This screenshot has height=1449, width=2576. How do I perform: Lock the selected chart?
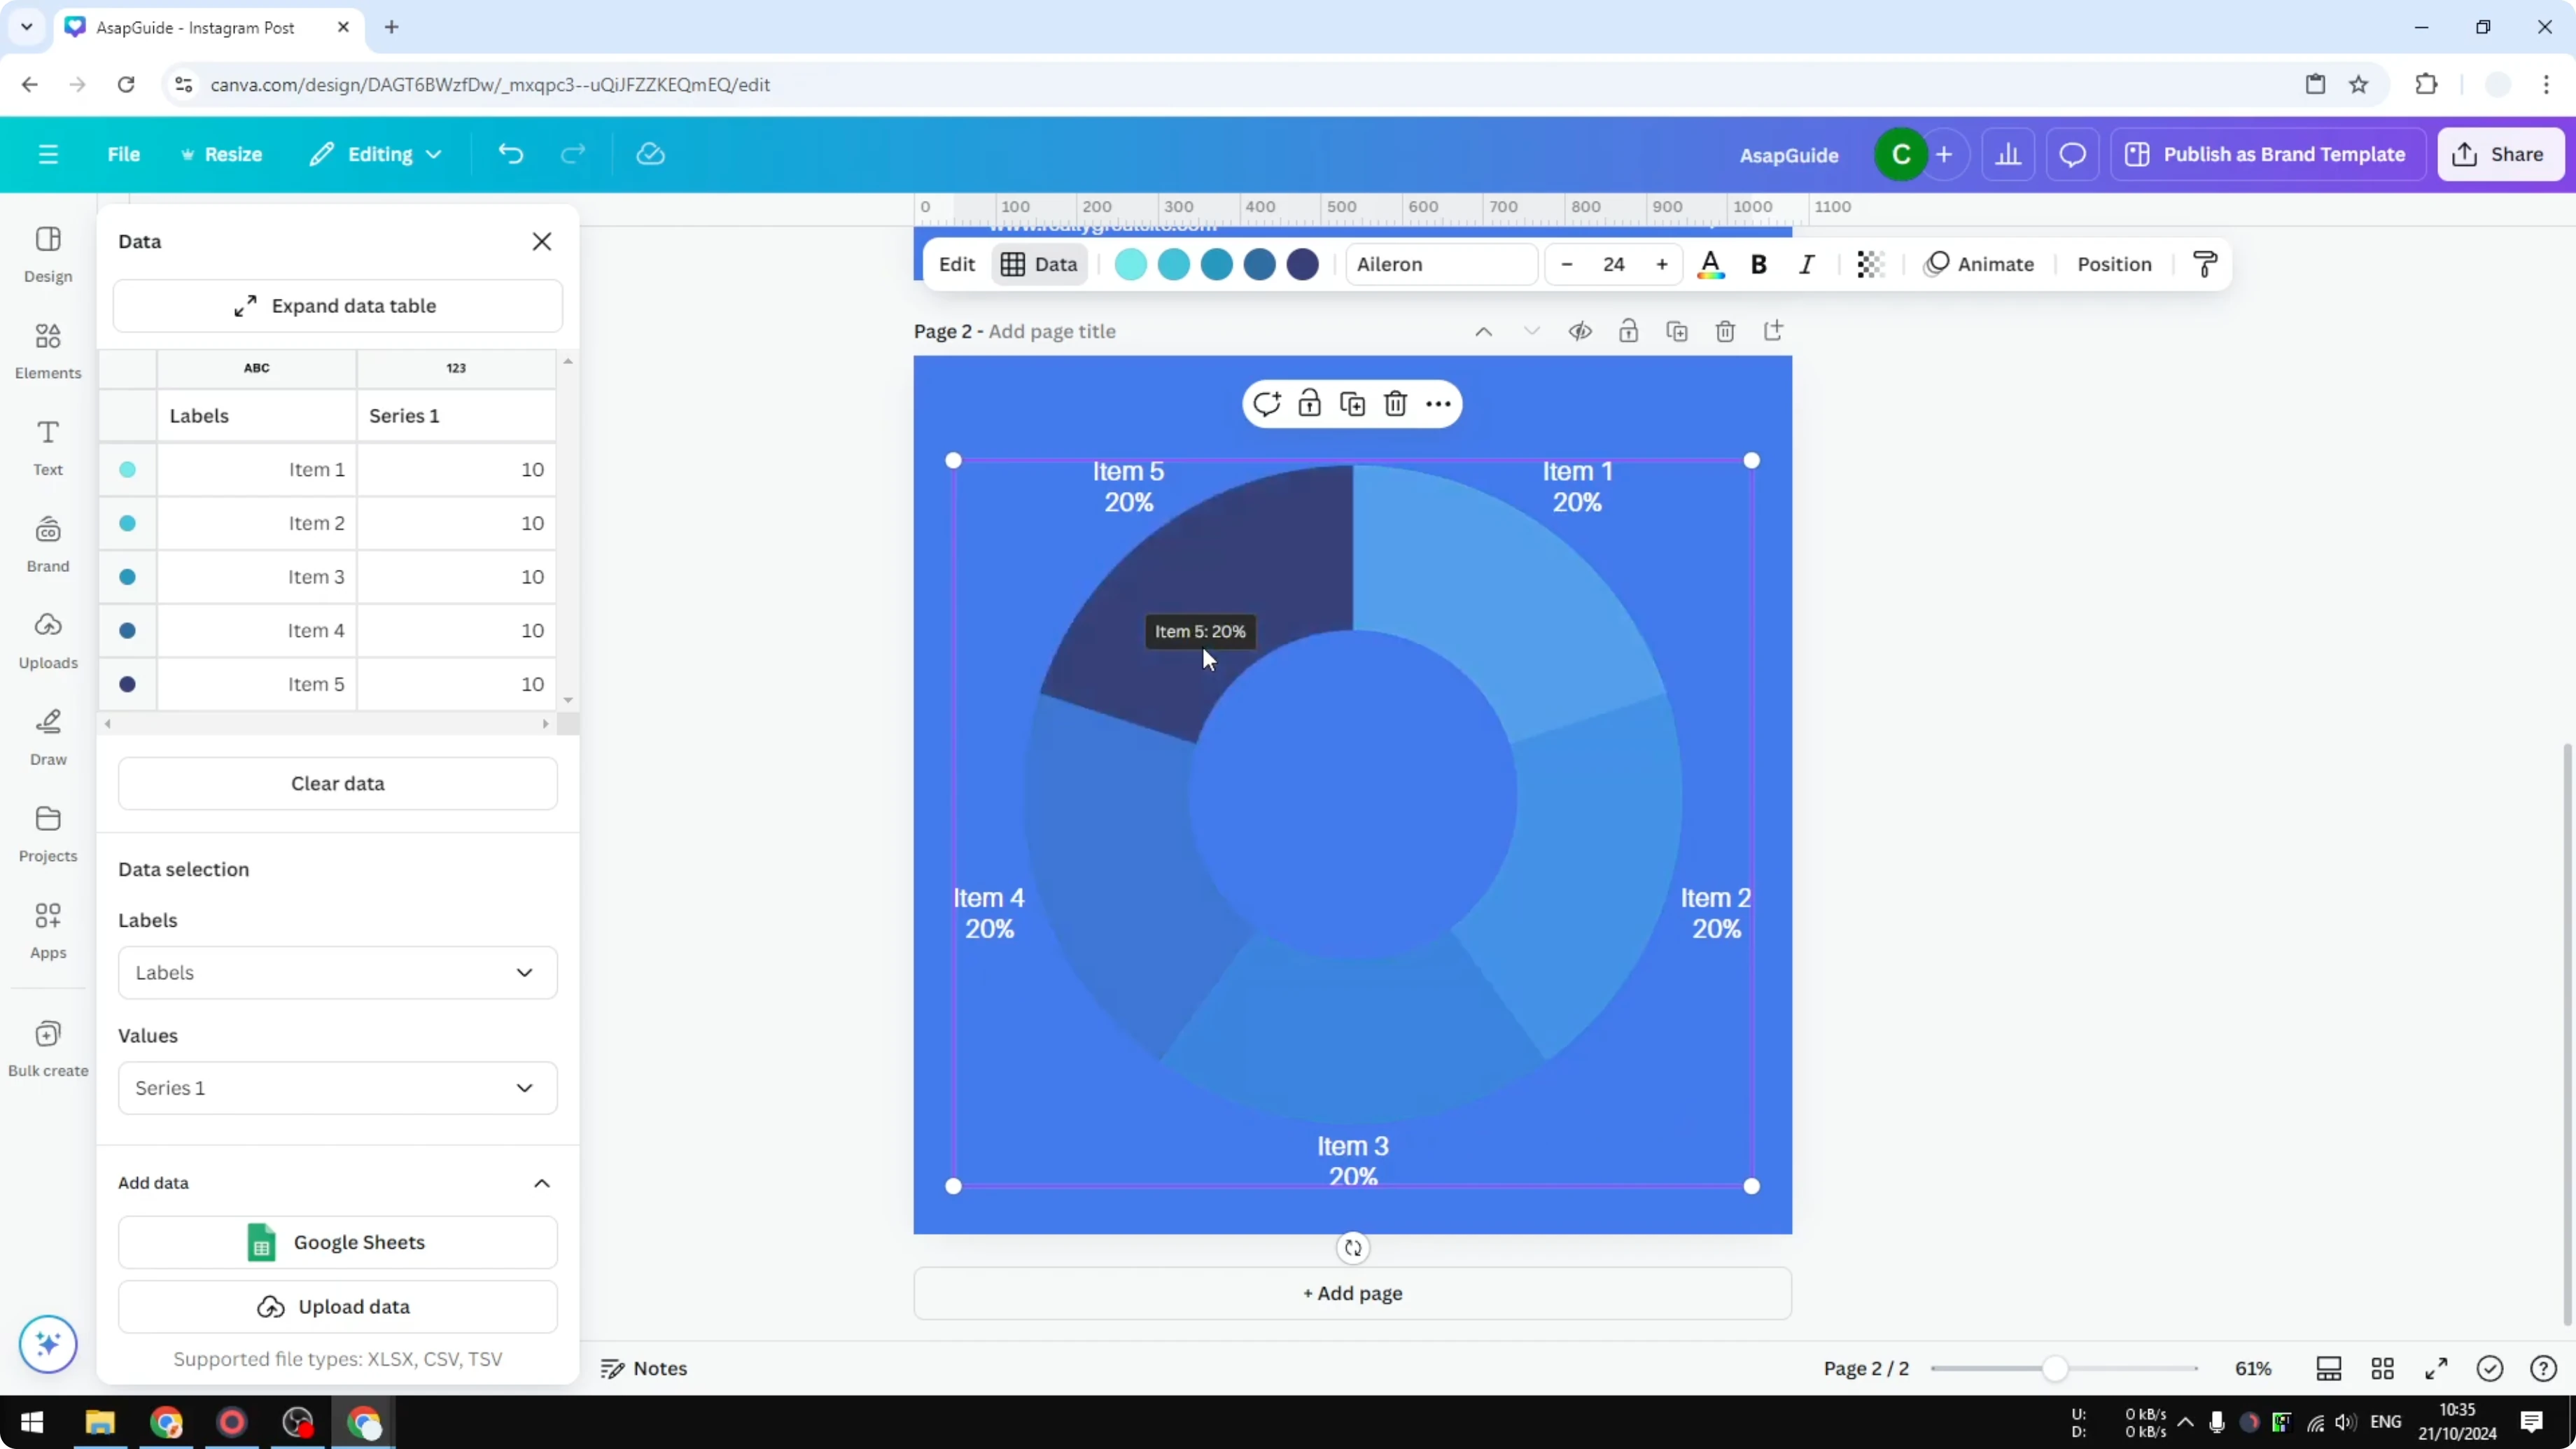1309,403
